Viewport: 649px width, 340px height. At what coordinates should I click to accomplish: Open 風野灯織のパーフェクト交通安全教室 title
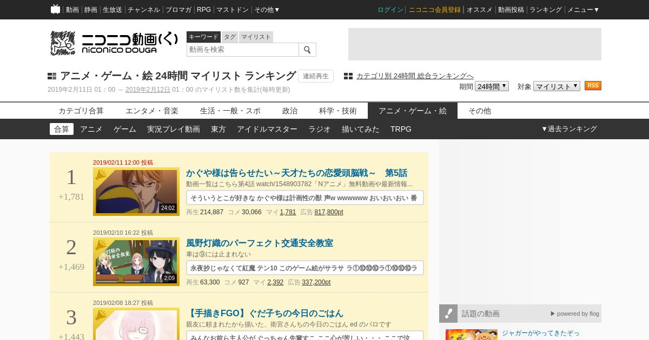pos(260,243)
